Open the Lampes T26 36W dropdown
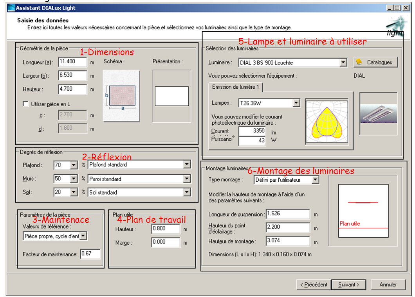415x297 pixels. (296, 103)
